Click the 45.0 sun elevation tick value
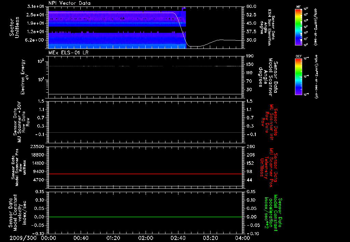The image size is (350, 242). pos(251,23)
